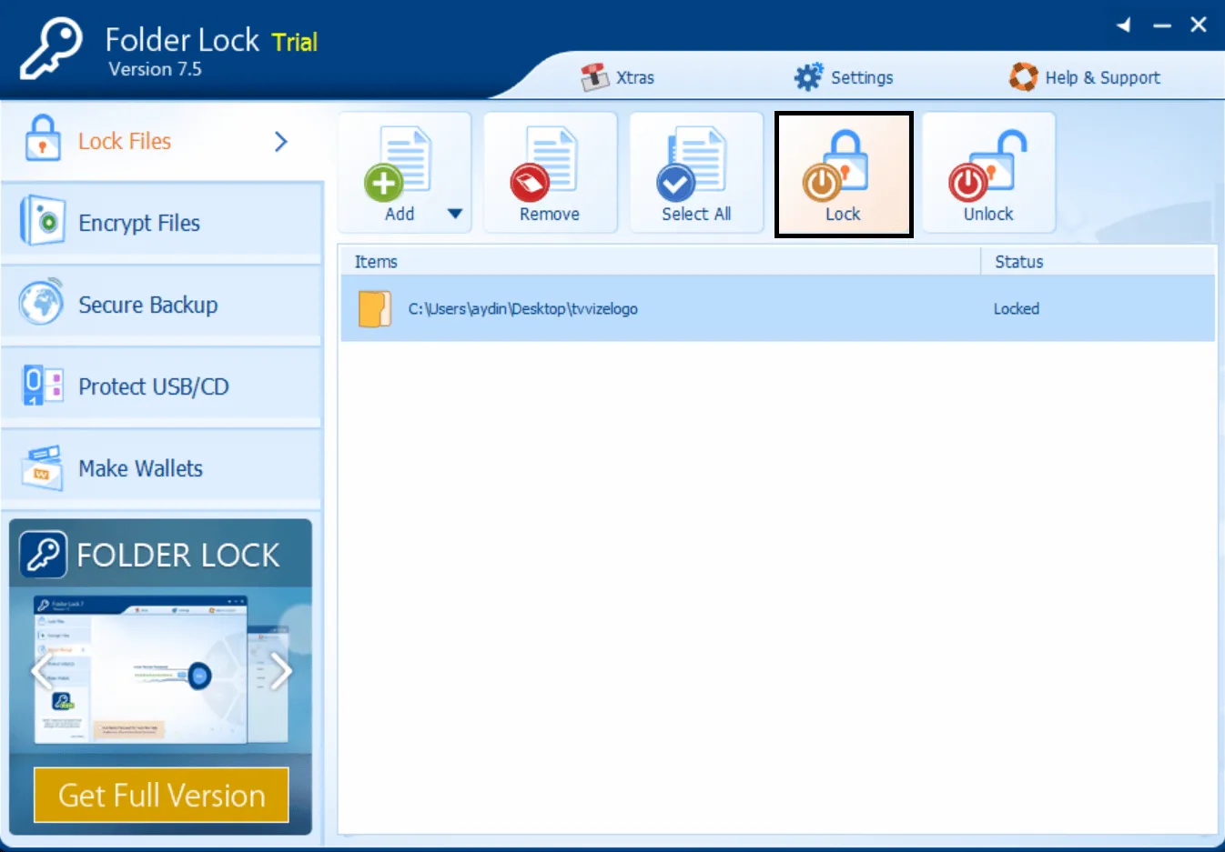Select the tvvizelogo folder row
This screenshot has height=852, width=1225.
click(x=522, y=309)
